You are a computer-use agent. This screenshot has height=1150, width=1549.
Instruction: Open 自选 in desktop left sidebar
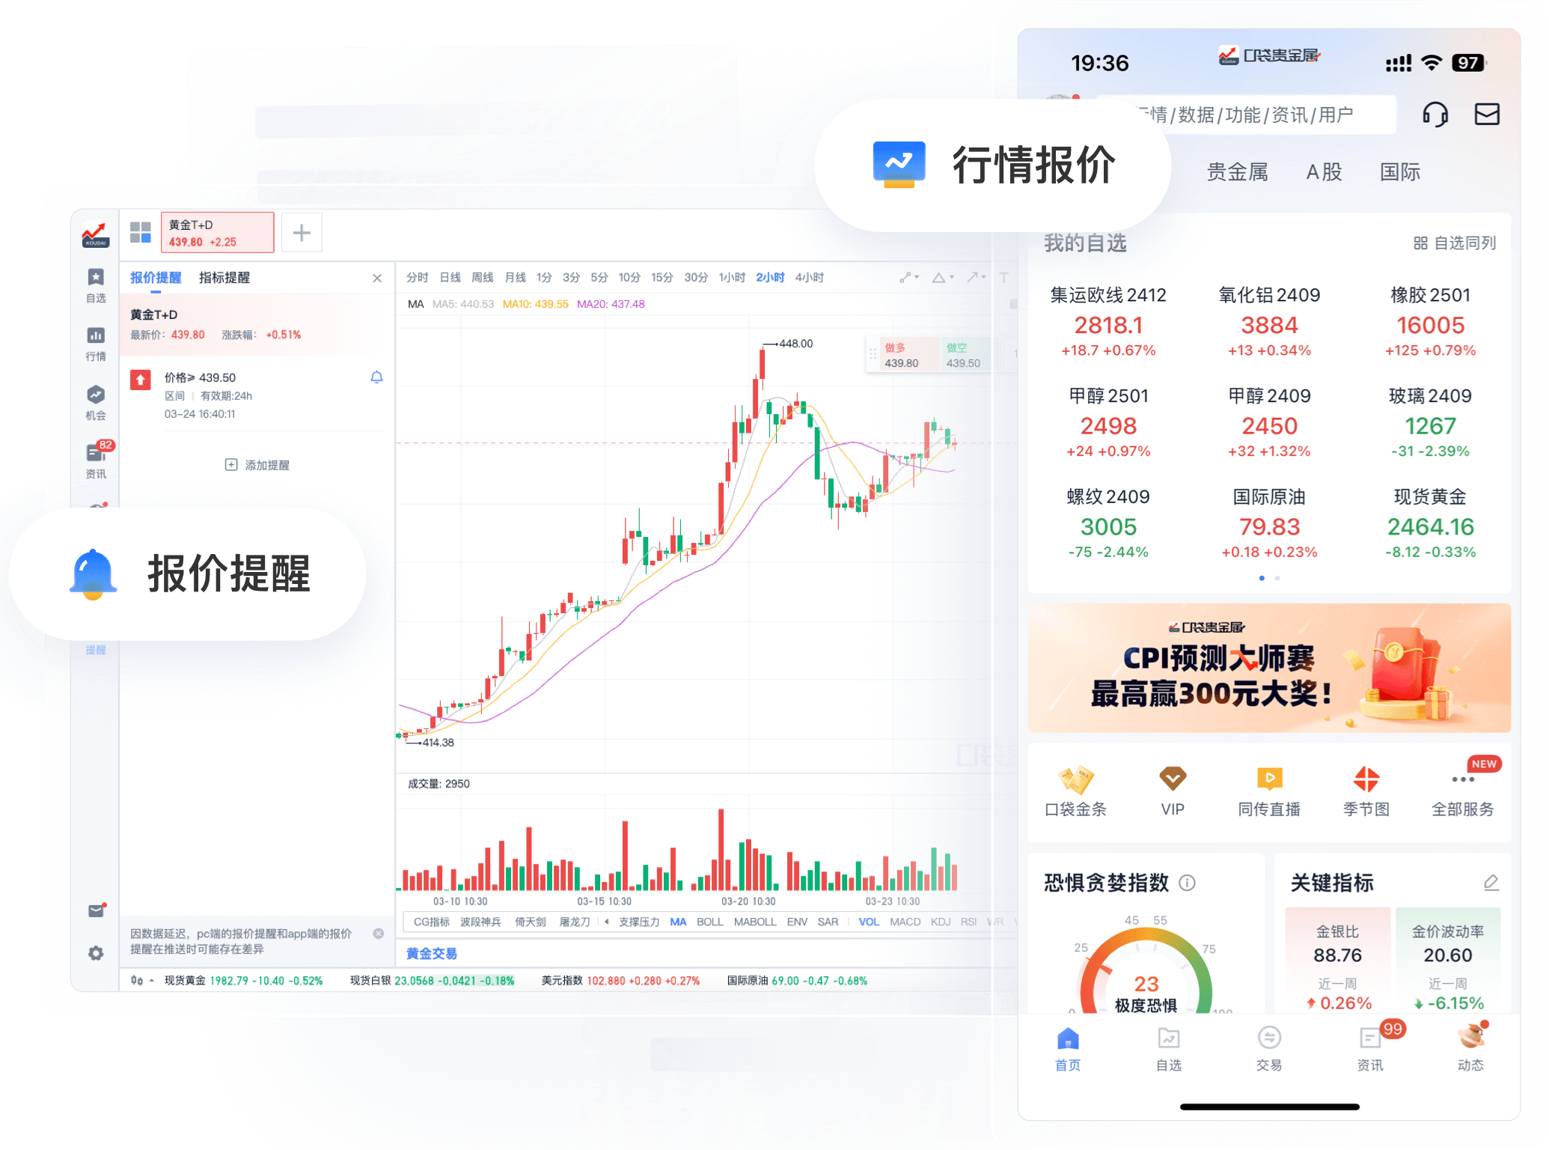[x=96, y=285]
